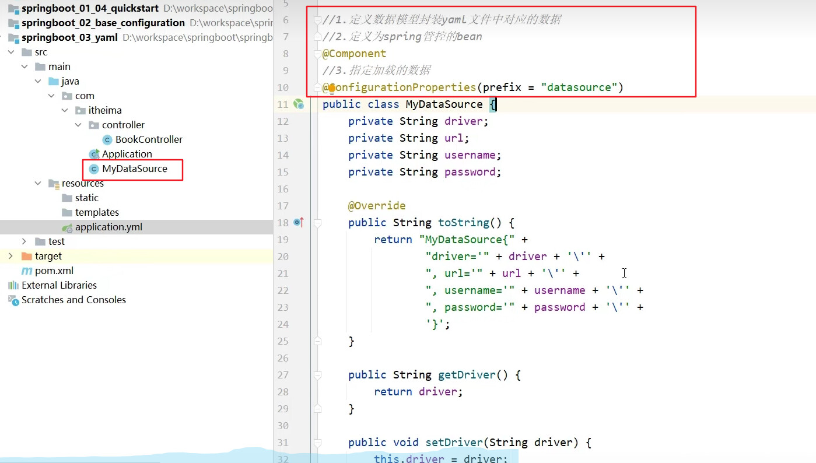Click the itheima package icon
Image resolution: width=816 pixels, height=463 pixels.
80,110
